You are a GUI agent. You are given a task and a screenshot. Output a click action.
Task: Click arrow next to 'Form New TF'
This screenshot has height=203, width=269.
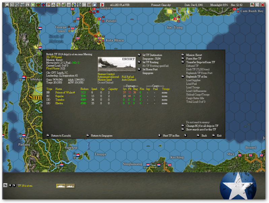183,58
